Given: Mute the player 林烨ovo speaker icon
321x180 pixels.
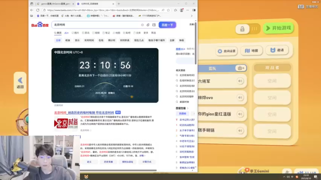Looking at the screenshot, I should [x=240, y=98].
